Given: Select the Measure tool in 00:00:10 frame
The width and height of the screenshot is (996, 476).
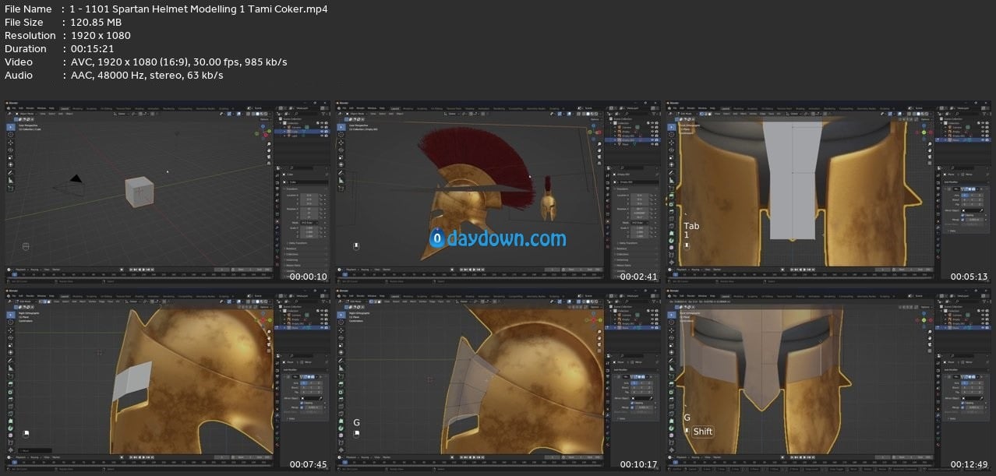Looking at the screenshot, I should coord(11,181).
